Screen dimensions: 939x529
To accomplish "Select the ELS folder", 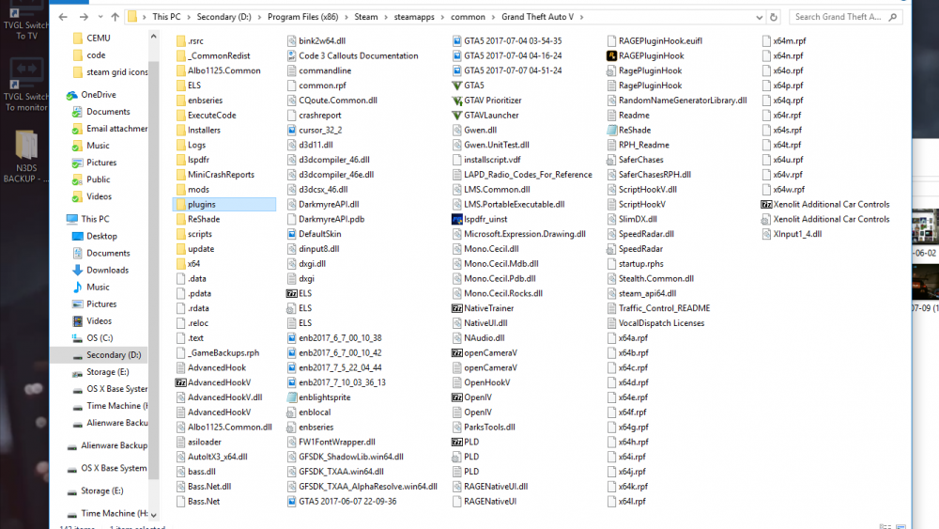I will (x=189, y=86).
